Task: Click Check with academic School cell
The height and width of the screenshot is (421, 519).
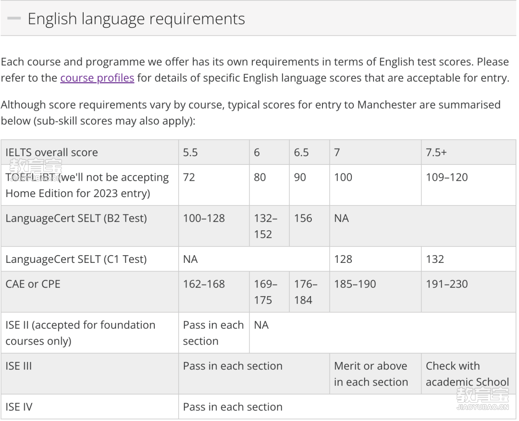Action: coord(468,374)
